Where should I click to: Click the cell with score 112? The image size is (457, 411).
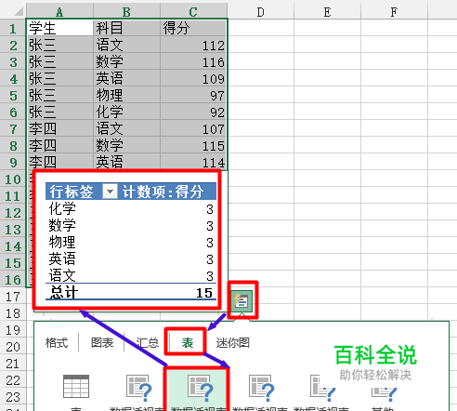coord(193,46)
